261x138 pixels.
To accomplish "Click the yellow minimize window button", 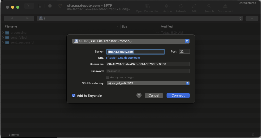I will pos(13,7).
